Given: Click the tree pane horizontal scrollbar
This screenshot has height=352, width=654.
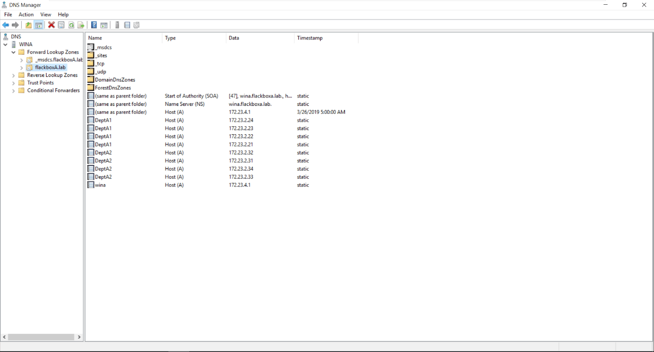Looking at the screenshot, I should click(x=41, y=337).
